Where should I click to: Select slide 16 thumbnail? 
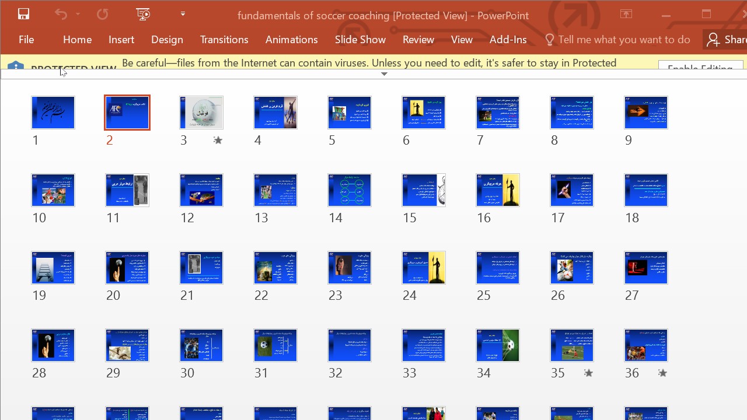498,190
